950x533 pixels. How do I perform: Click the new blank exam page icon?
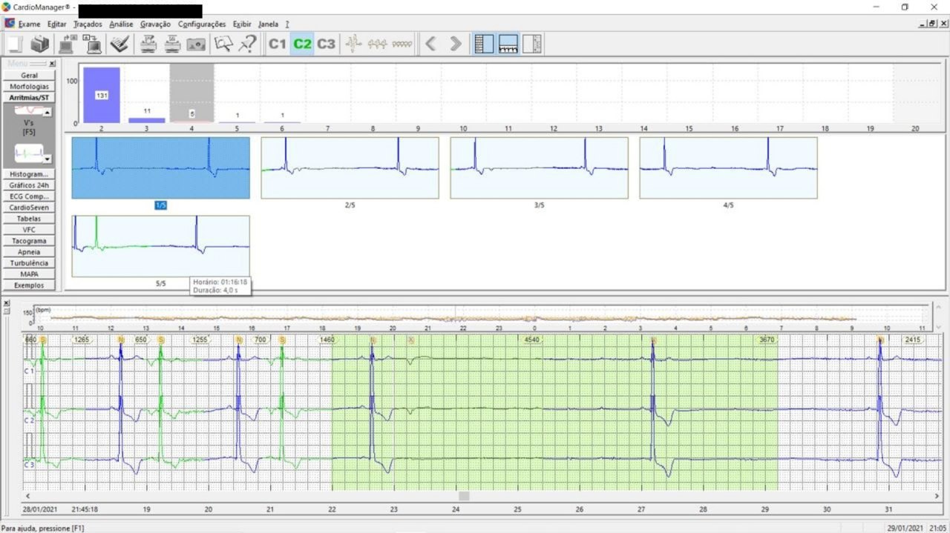[15, 44]
